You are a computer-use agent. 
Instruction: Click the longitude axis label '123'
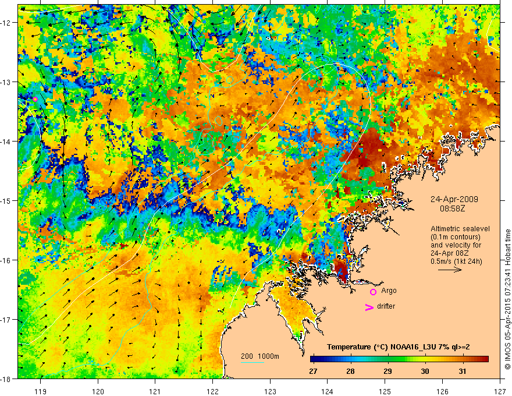tap(270, 391)
